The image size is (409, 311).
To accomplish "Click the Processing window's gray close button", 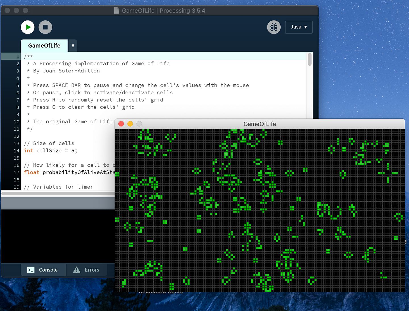I will [x=7, y=11].
